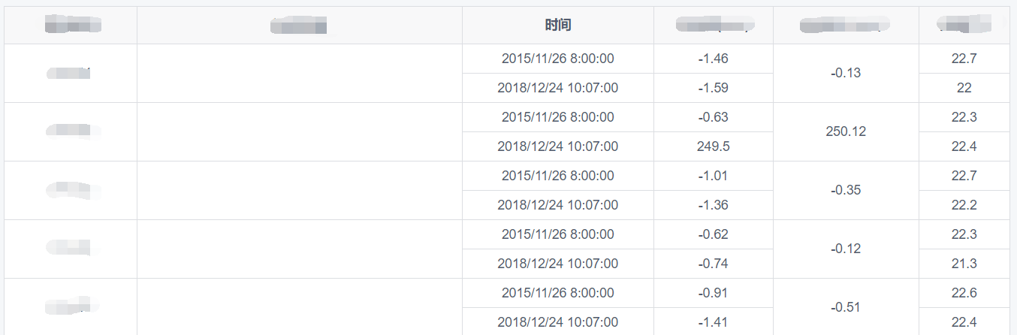This screenshot has width=1017, height=335.
Task: Click the merged cell showing 250.12
Action: pos(845,131)
